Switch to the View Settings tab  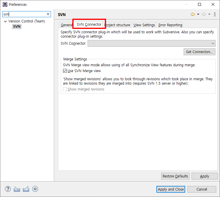(144, 25)
